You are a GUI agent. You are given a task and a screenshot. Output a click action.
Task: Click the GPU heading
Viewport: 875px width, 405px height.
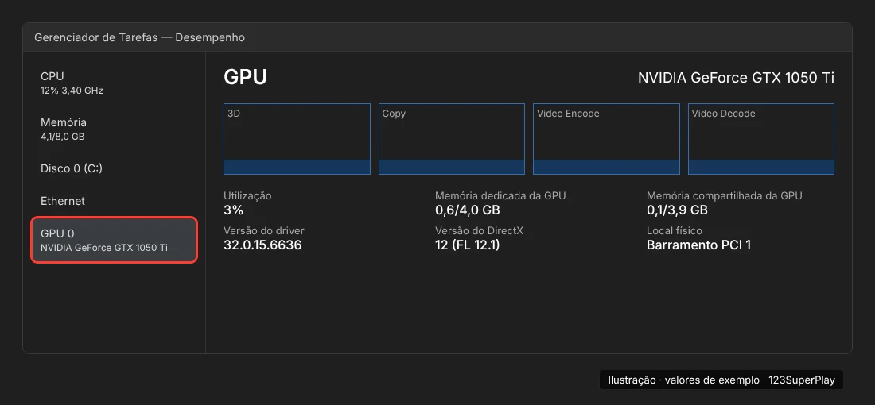coord(246,78)
